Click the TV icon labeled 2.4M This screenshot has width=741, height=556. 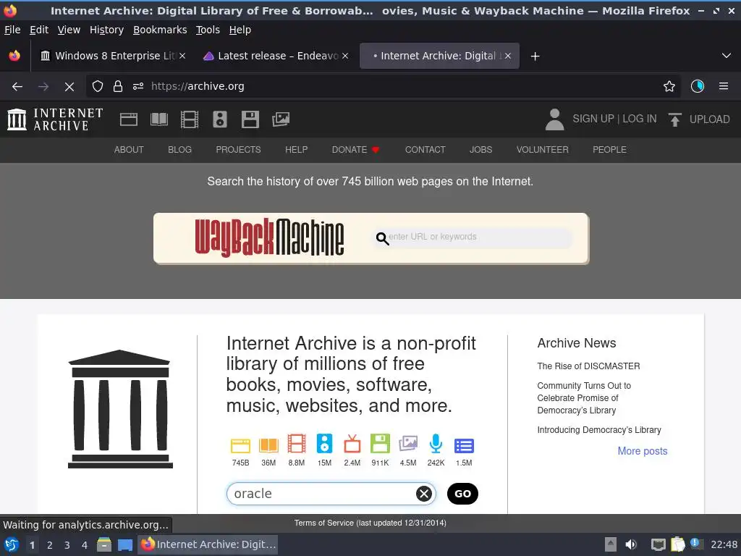click(352, 444)
